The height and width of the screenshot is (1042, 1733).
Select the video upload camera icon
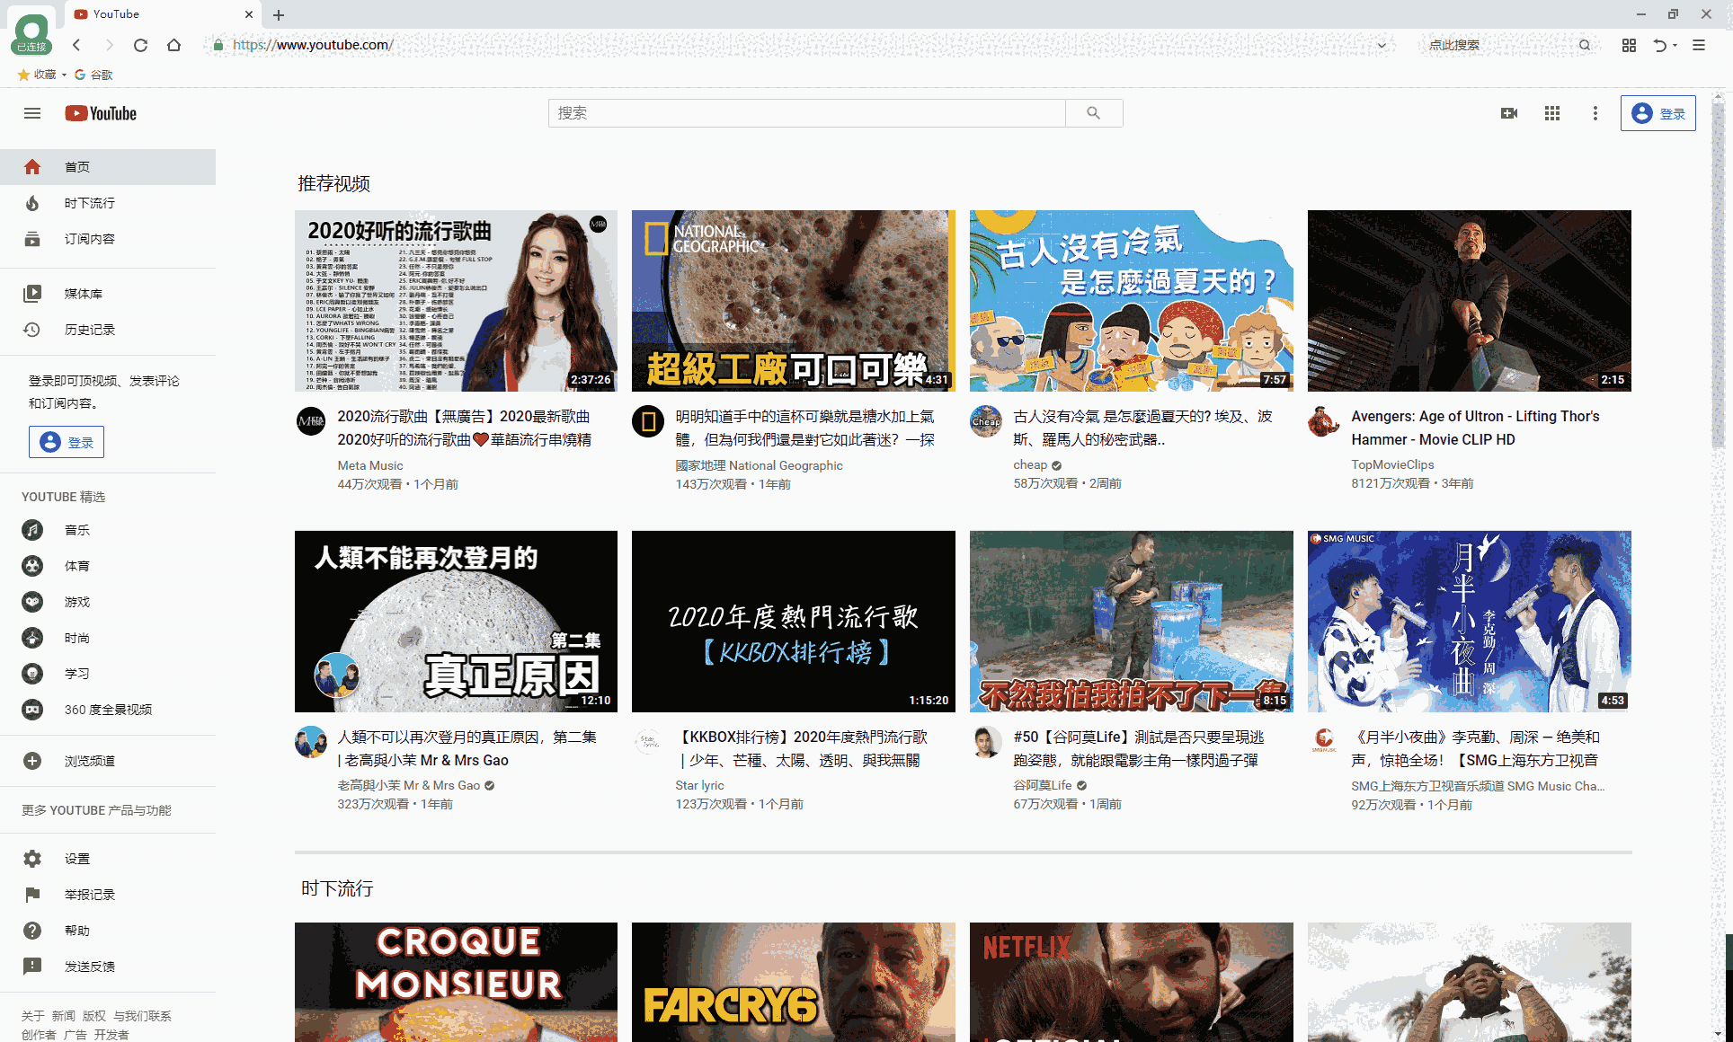click(x=1509, y=113)
